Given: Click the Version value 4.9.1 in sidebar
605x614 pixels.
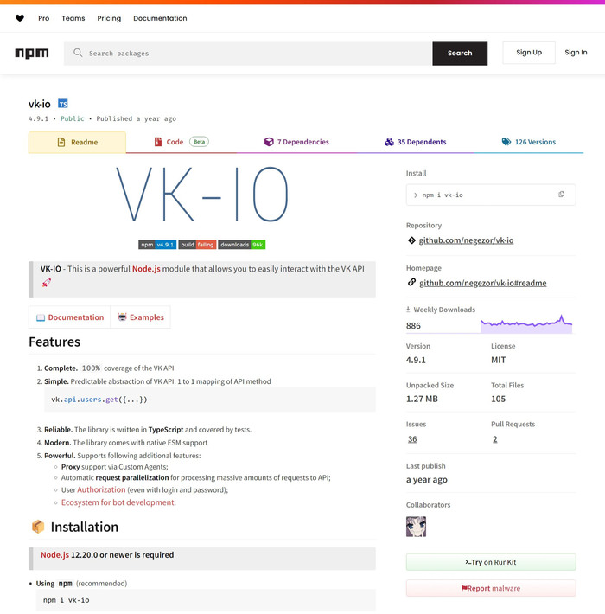Looking at the screenshot, I should coord(416,360).
